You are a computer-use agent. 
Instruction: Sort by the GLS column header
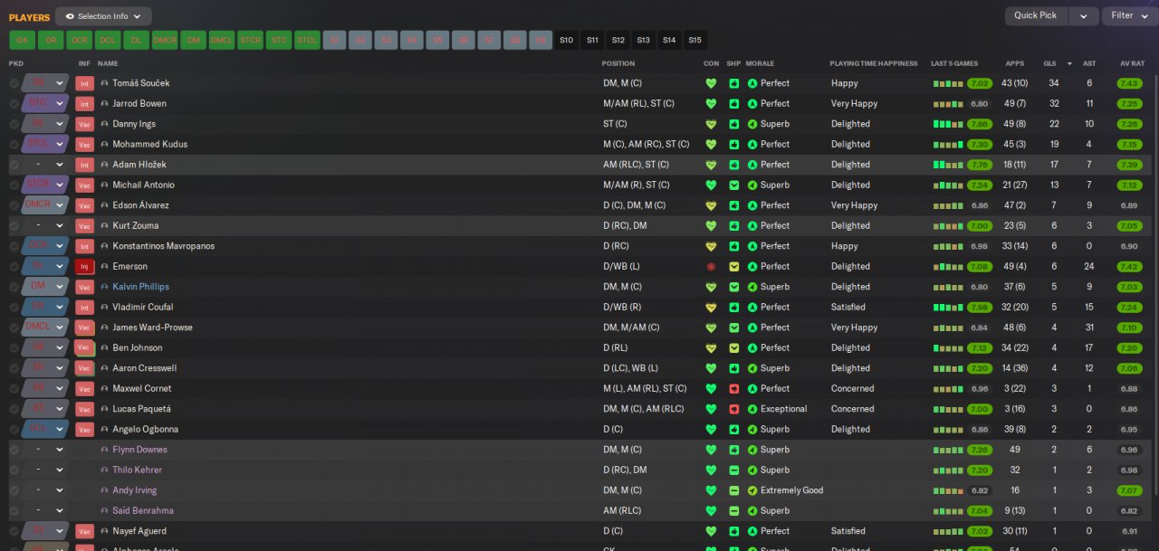[1049, 63]
